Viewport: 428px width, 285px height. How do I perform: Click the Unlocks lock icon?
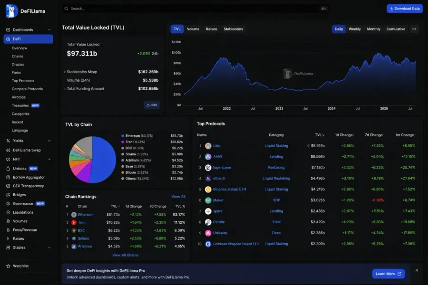pos(8,169)
